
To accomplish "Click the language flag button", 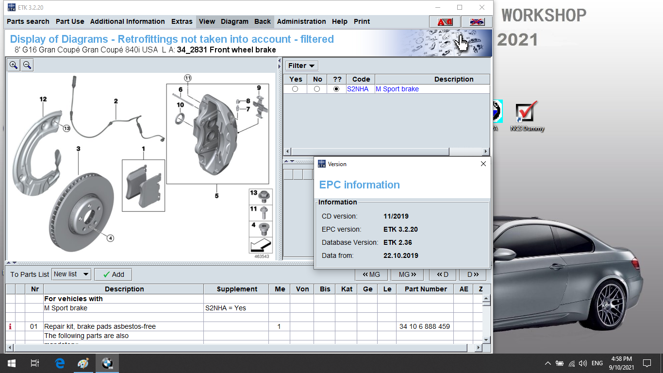I will tap(477, 22).
